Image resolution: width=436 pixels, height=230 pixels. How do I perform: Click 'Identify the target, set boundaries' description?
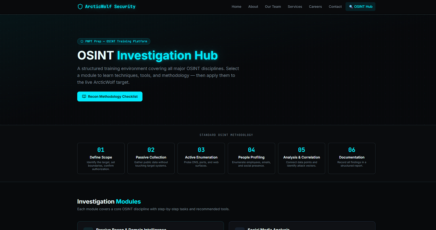[x=101, y=166]
